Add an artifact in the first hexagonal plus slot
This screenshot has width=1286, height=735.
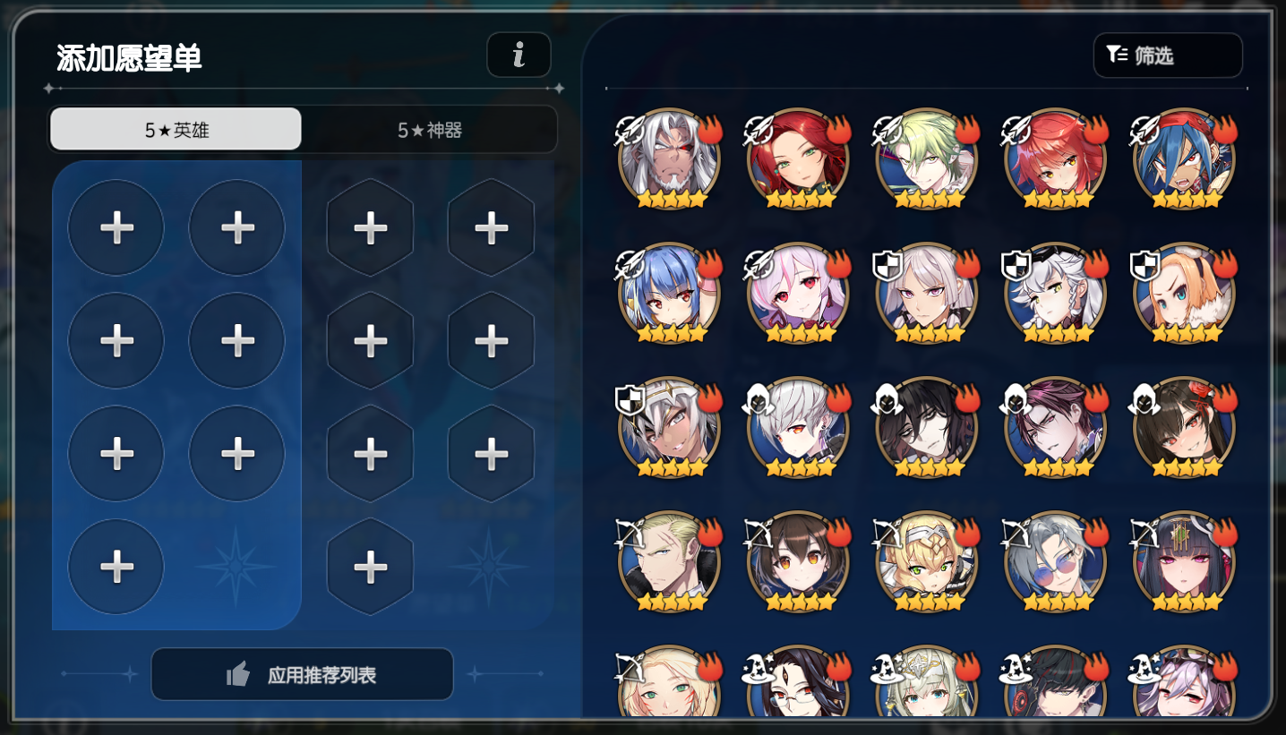pos(371,228)
